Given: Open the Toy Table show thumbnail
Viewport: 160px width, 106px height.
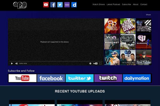Looking at the screenshot, I should [x=144, y=58].
